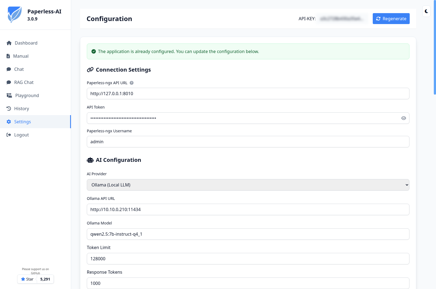Screen dimensions: 436x289
Task: Click the version number 3.0.9
Action: pos(32,19)
